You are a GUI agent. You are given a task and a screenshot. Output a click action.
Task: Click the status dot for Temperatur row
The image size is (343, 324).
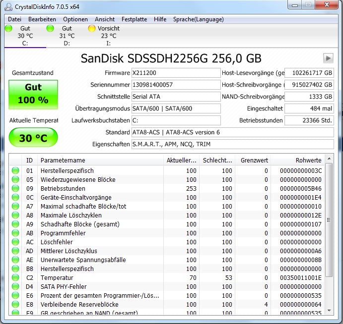(15, 278)
